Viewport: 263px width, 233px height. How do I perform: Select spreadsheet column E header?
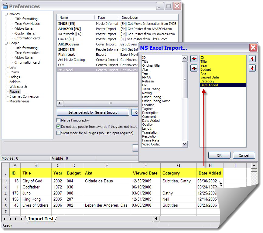107,165
